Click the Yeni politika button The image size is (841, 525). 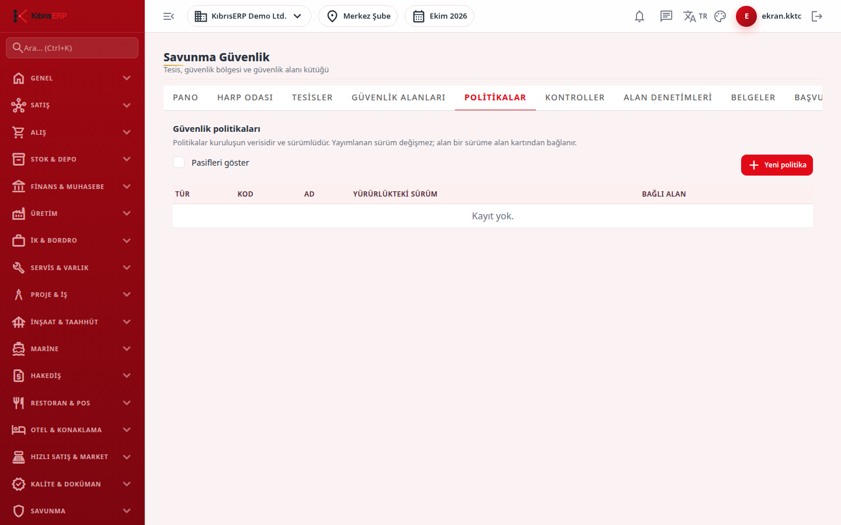(x=777, y=165)
